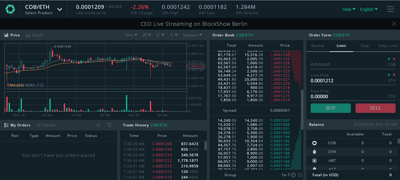
Task: Click the Depth chart icon
Action: pyautogui.click(x=28, y=35)
